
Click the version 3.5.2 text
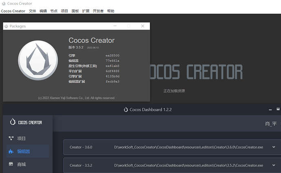point(76,48)
